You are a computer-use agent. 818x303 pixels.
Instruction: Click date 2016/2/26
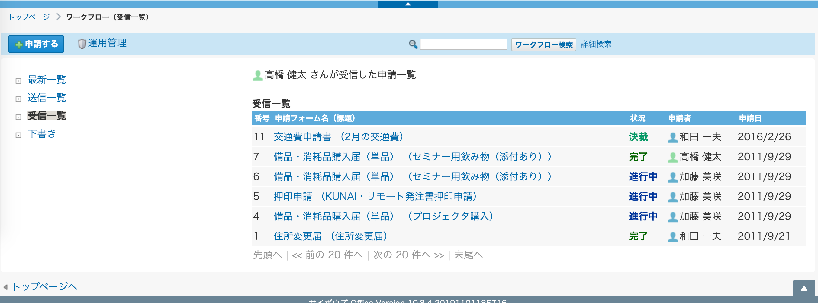pyautogui.click(x=764, y=137)
